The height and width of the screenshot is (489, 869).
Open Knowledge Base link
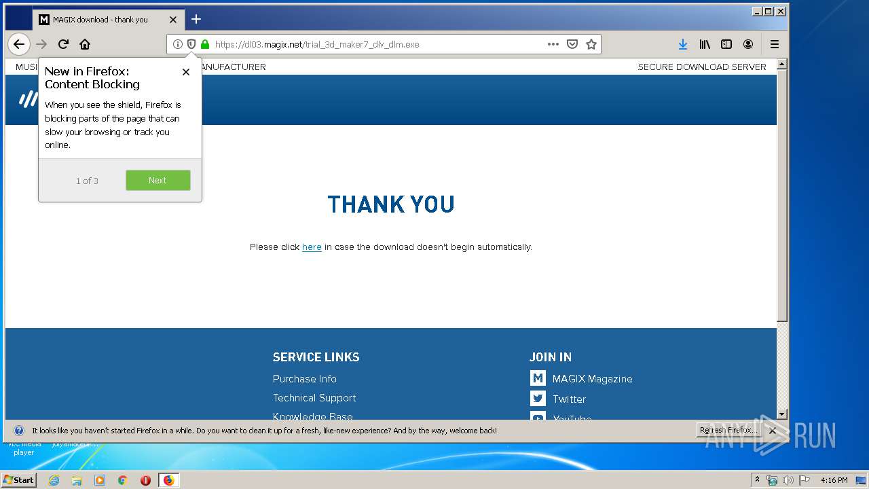tap(313, 416)
